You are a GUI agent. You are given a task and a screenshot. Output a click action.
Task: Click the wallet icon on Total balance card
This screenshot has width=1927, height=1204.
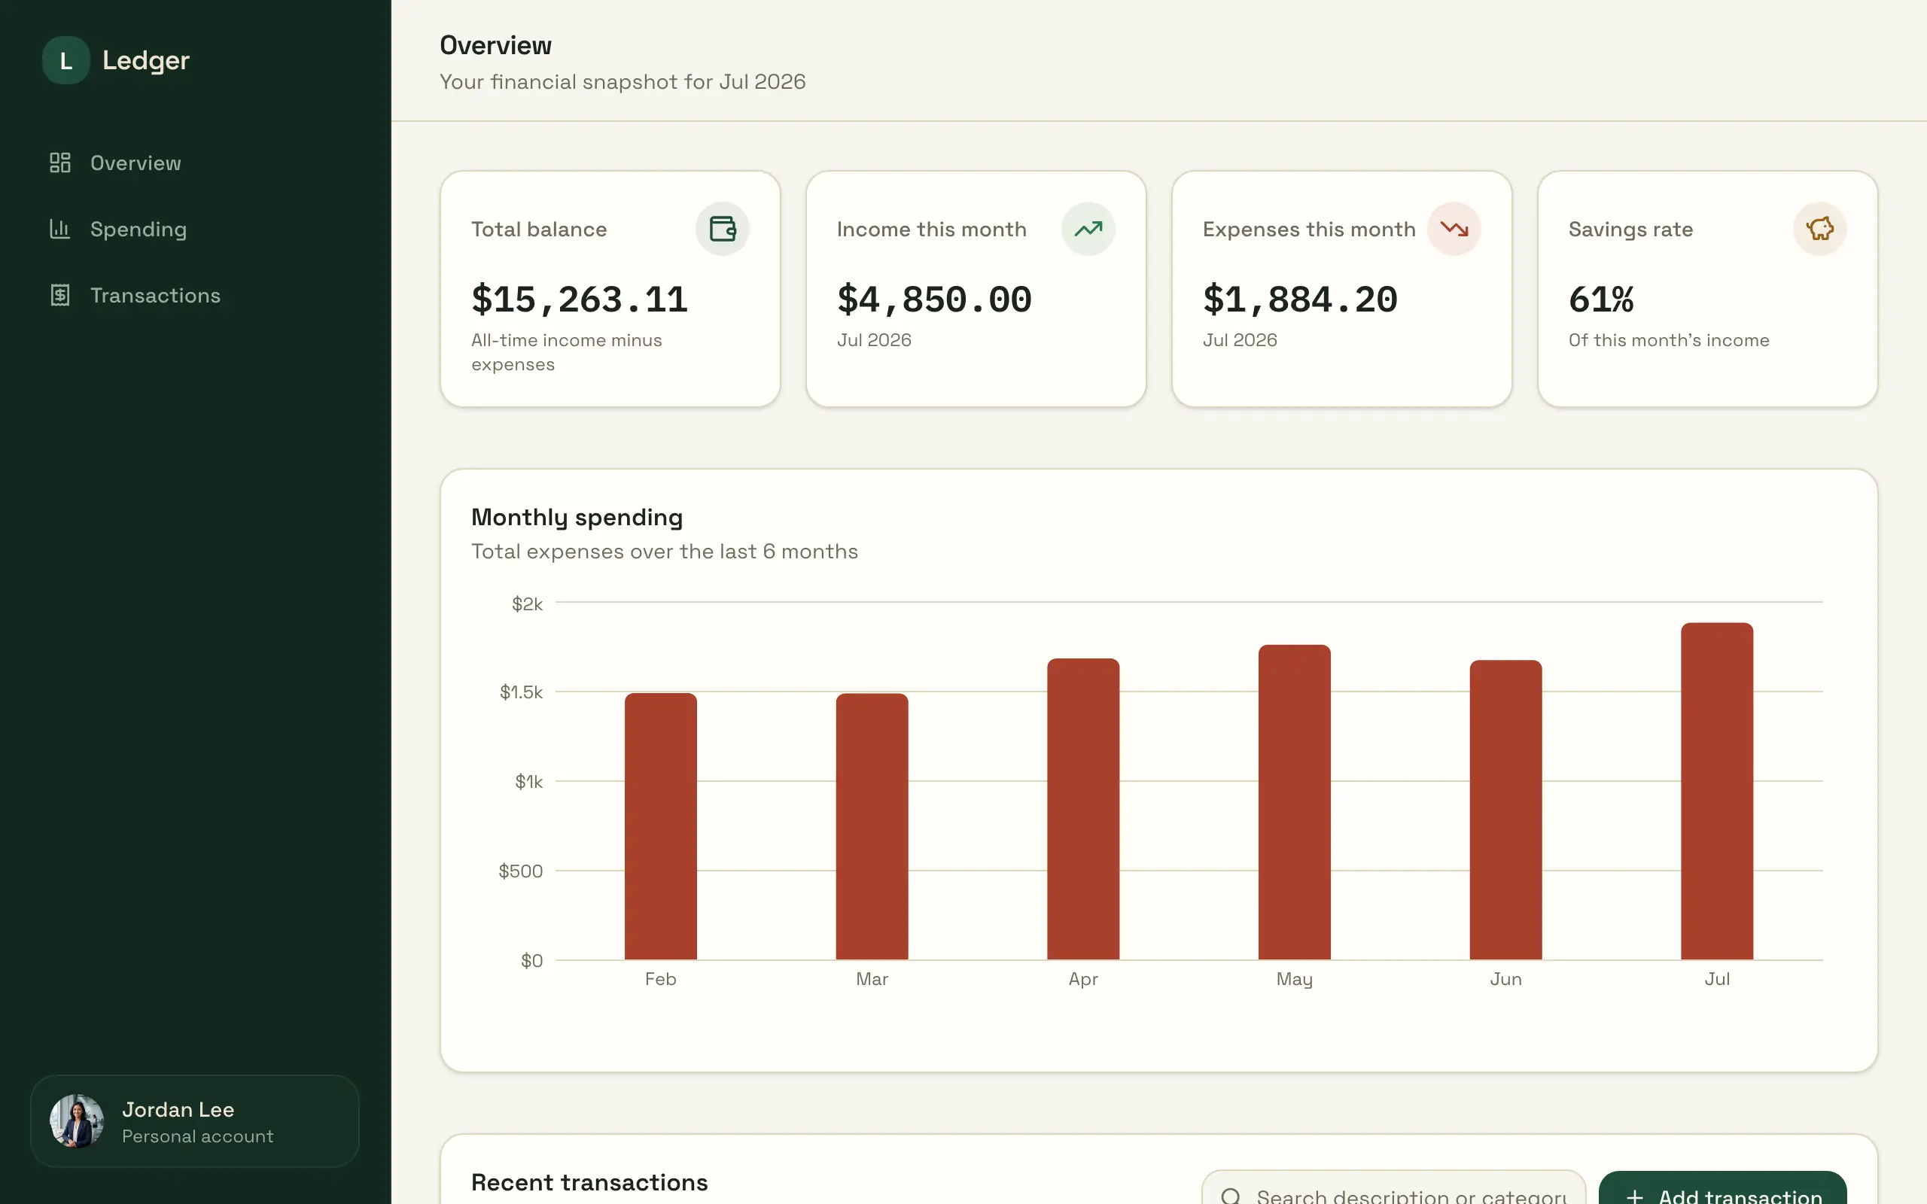(x=722, y=230)
